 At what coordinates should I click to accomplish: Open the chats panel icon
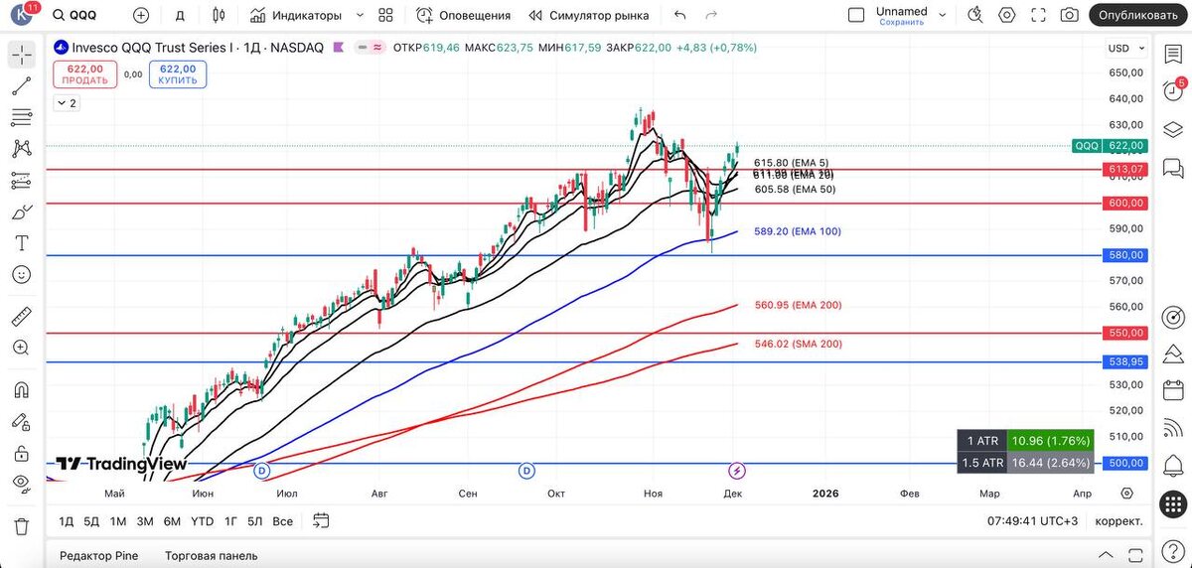click(x=1173, y=167)
